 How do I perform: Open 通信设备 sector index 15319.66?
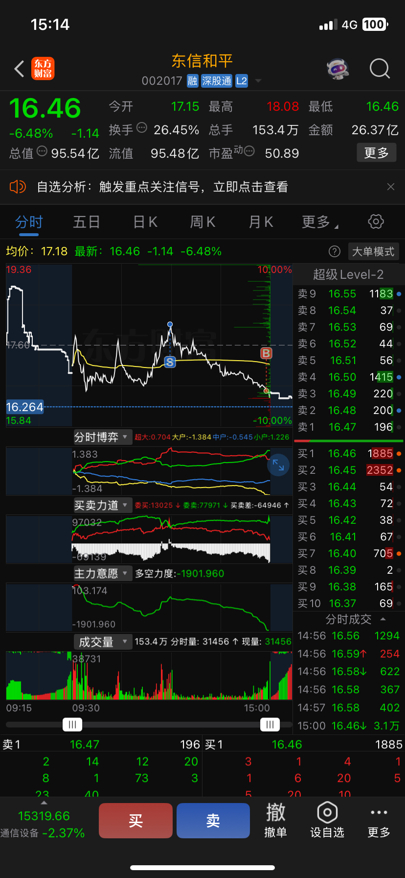44,824
